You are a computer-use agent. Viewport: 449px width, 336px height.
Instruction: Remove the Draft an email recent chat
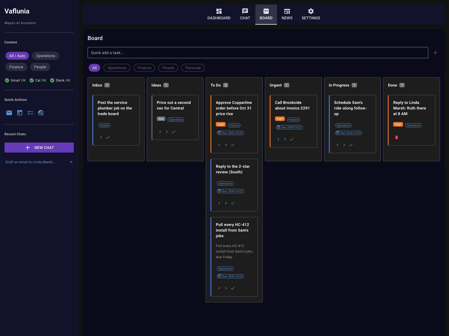click(x=71, y=162)
